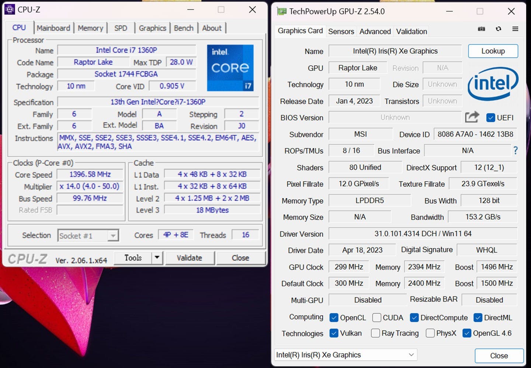531x368 pixels.
Task: Toggle the CUDA checkbox
Action: [376, 317]
